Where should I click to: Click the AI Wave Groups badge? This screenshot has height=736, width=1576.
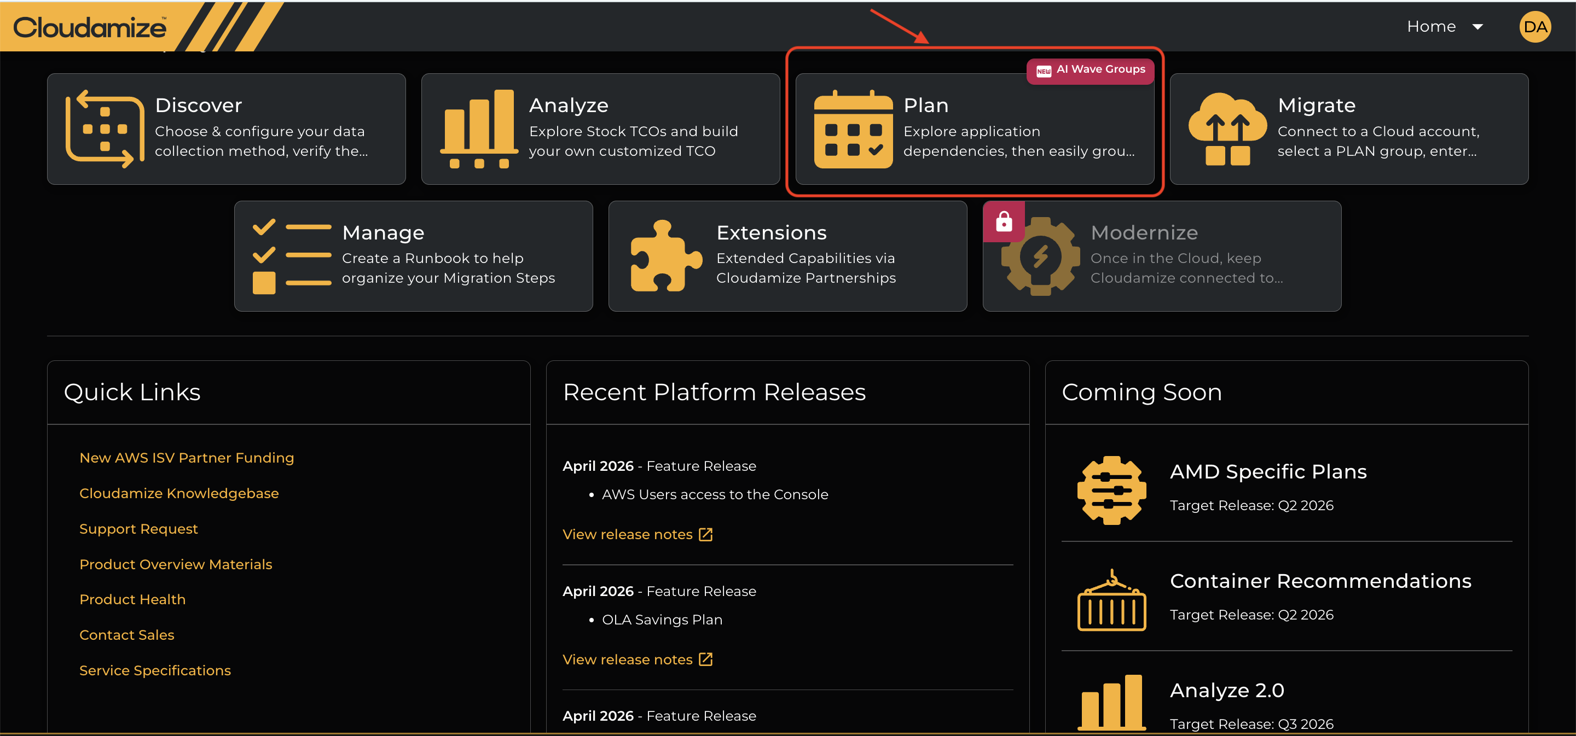point(1090,71)
